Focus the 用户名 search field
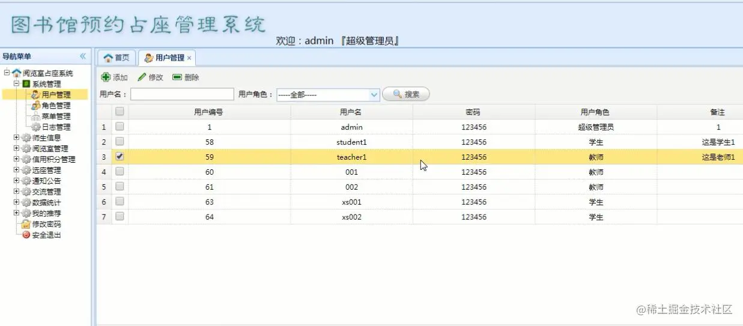The height and width of the screenshot is (326, 743). point(182,94)
